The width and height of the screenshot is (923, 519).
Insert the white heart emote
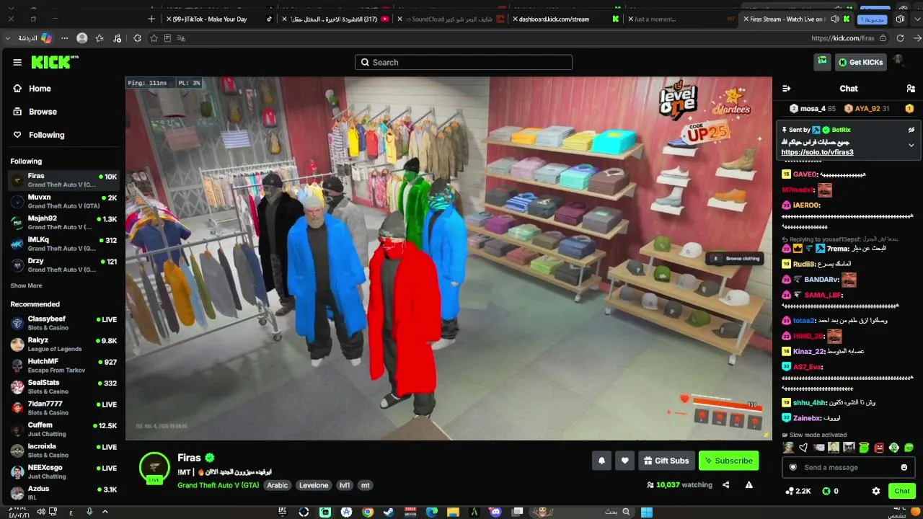(803, 448)
